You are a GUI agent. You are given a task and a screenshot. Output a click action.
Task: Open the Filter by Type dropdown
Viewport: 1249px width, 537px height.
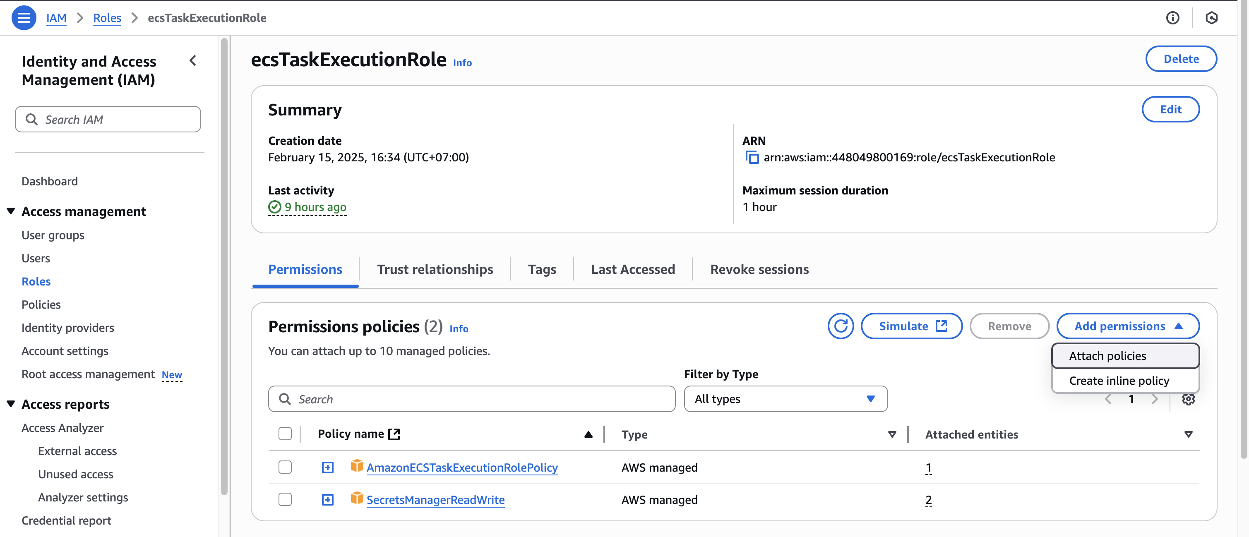[x=785, y=399]
